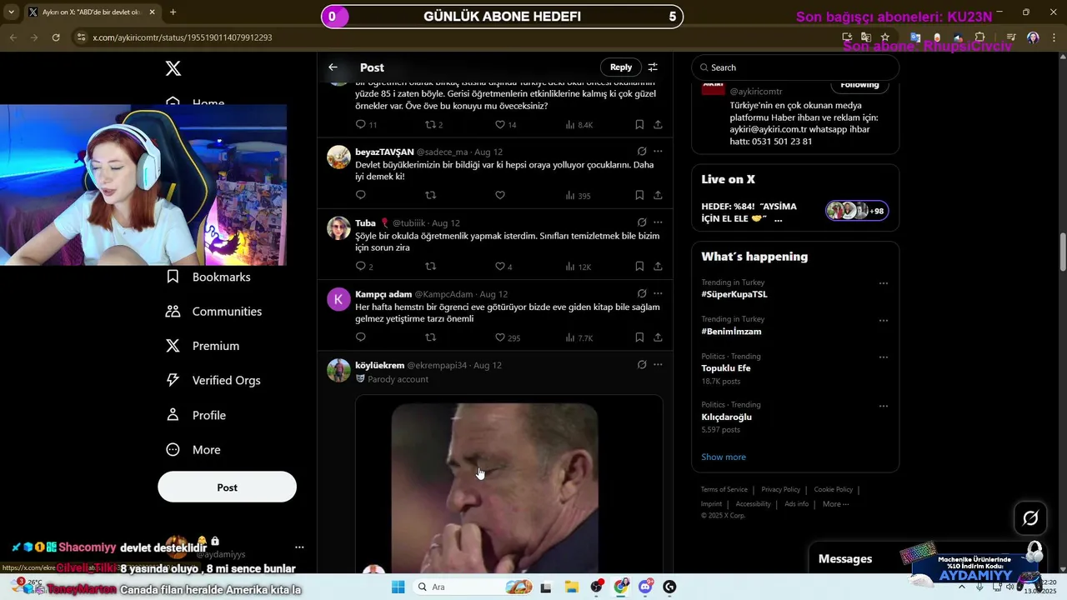This screenshot has height=600, width=1067.
Task: Click Reply button in Post header
Action: click(621, 67)
